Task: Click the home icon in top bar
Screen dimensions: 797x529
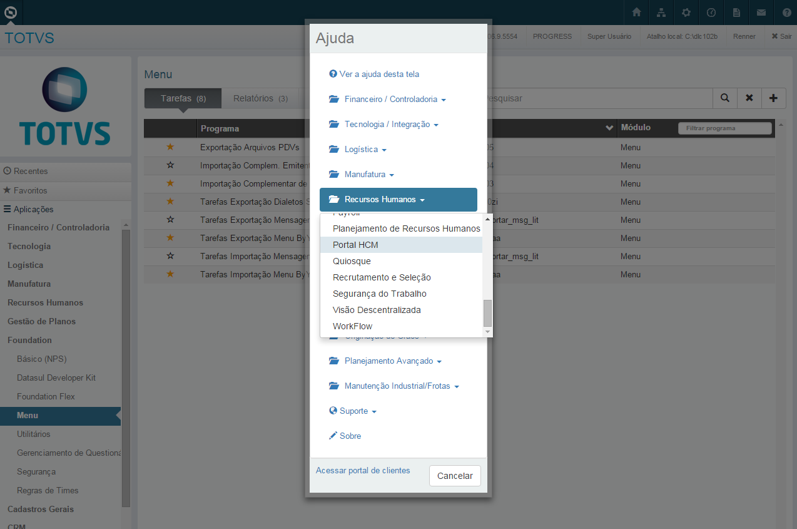Action: click(x=636, y=13)
